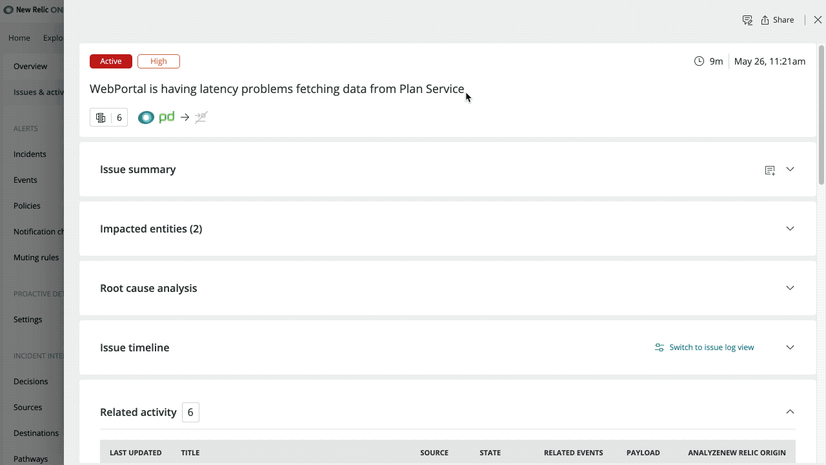Click the related incidents count chip
The height and width of the screenshot is (465, 826).
tap(108, 117)
